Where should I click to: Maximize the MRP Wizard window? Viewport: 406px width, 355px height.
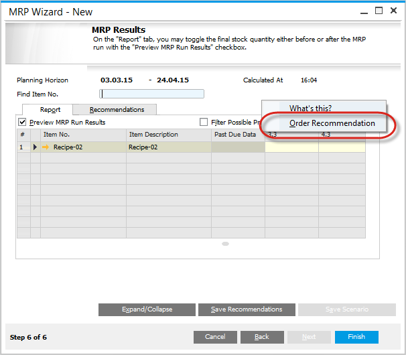pos(379,11)
